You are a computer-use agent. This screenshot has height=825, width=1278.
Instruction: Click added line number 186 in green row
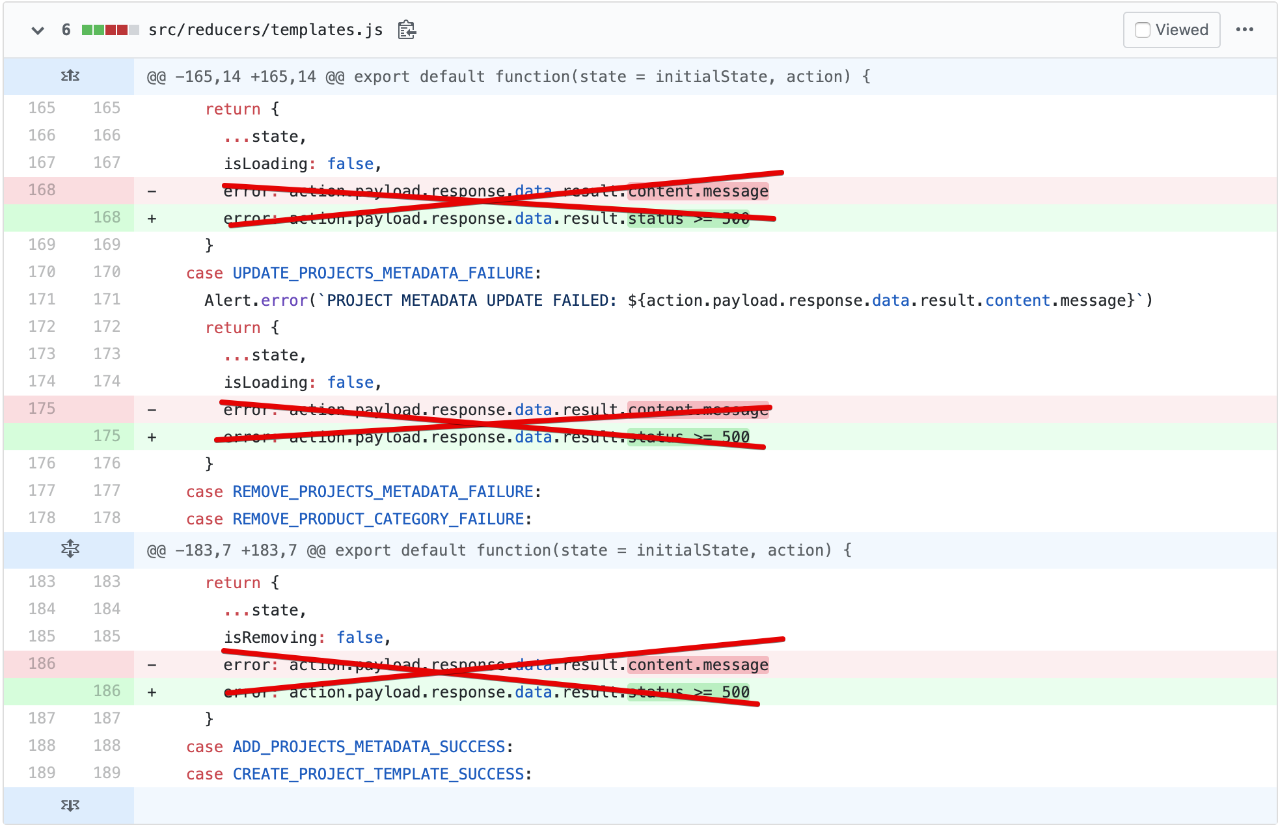tap(107, 691)
